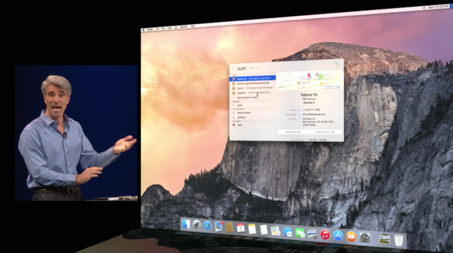Open the Trash in dock
The width and height of the screenshot is (453, 253).
398,240
